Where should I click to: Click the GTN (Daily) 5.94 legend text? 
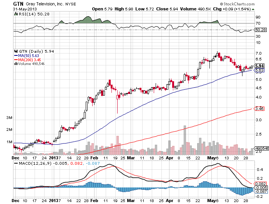coord(37,52)
